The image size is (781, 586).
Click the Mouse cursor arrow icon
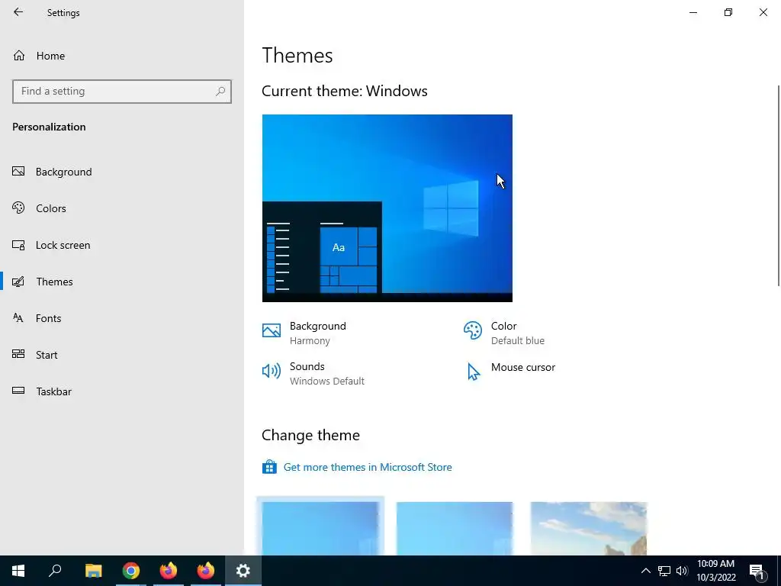tap(473, 372)
